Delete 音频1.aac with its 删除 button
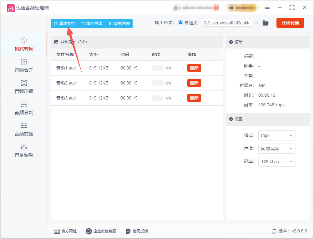Image resolution: width=314 pixels, height=239 pixels. pos(194,68)
